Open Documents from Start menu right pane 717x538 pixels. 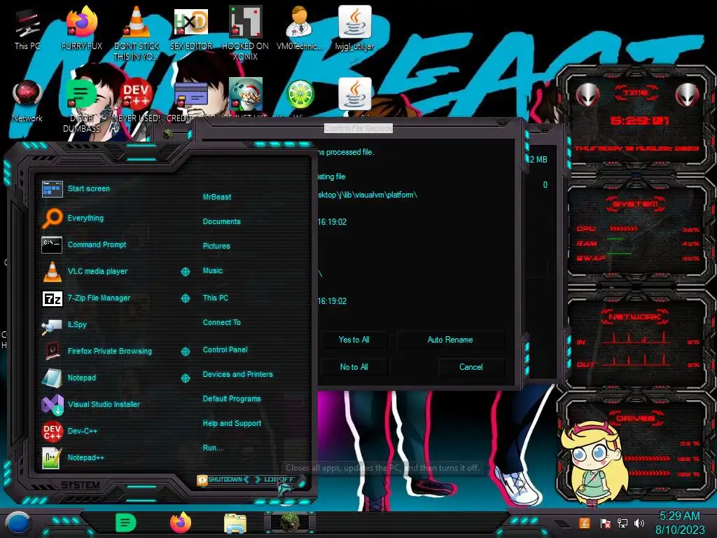[x=222, y=221]
